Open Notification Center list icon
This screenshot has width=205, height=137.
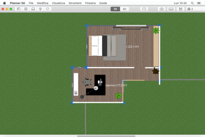point(199,3)
